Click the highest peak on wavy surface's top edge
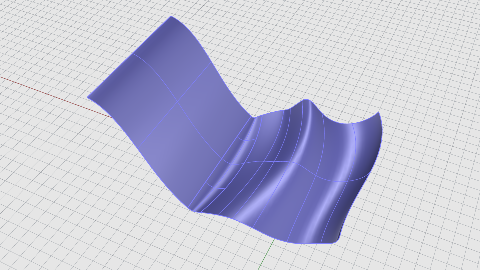This screenshot has width=480, height=270. [306, 100]
